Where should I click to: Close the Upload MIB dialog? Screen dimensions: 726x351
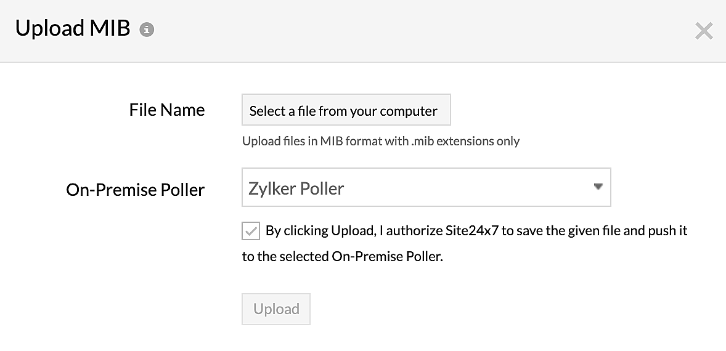click(x=704, y=31)
